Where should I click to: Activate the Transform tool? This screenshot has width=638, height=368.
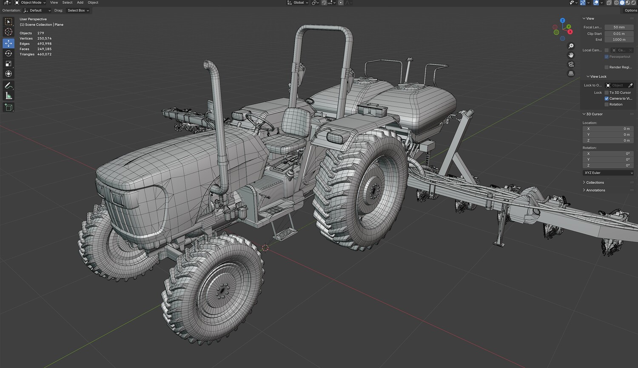(9, 74)
